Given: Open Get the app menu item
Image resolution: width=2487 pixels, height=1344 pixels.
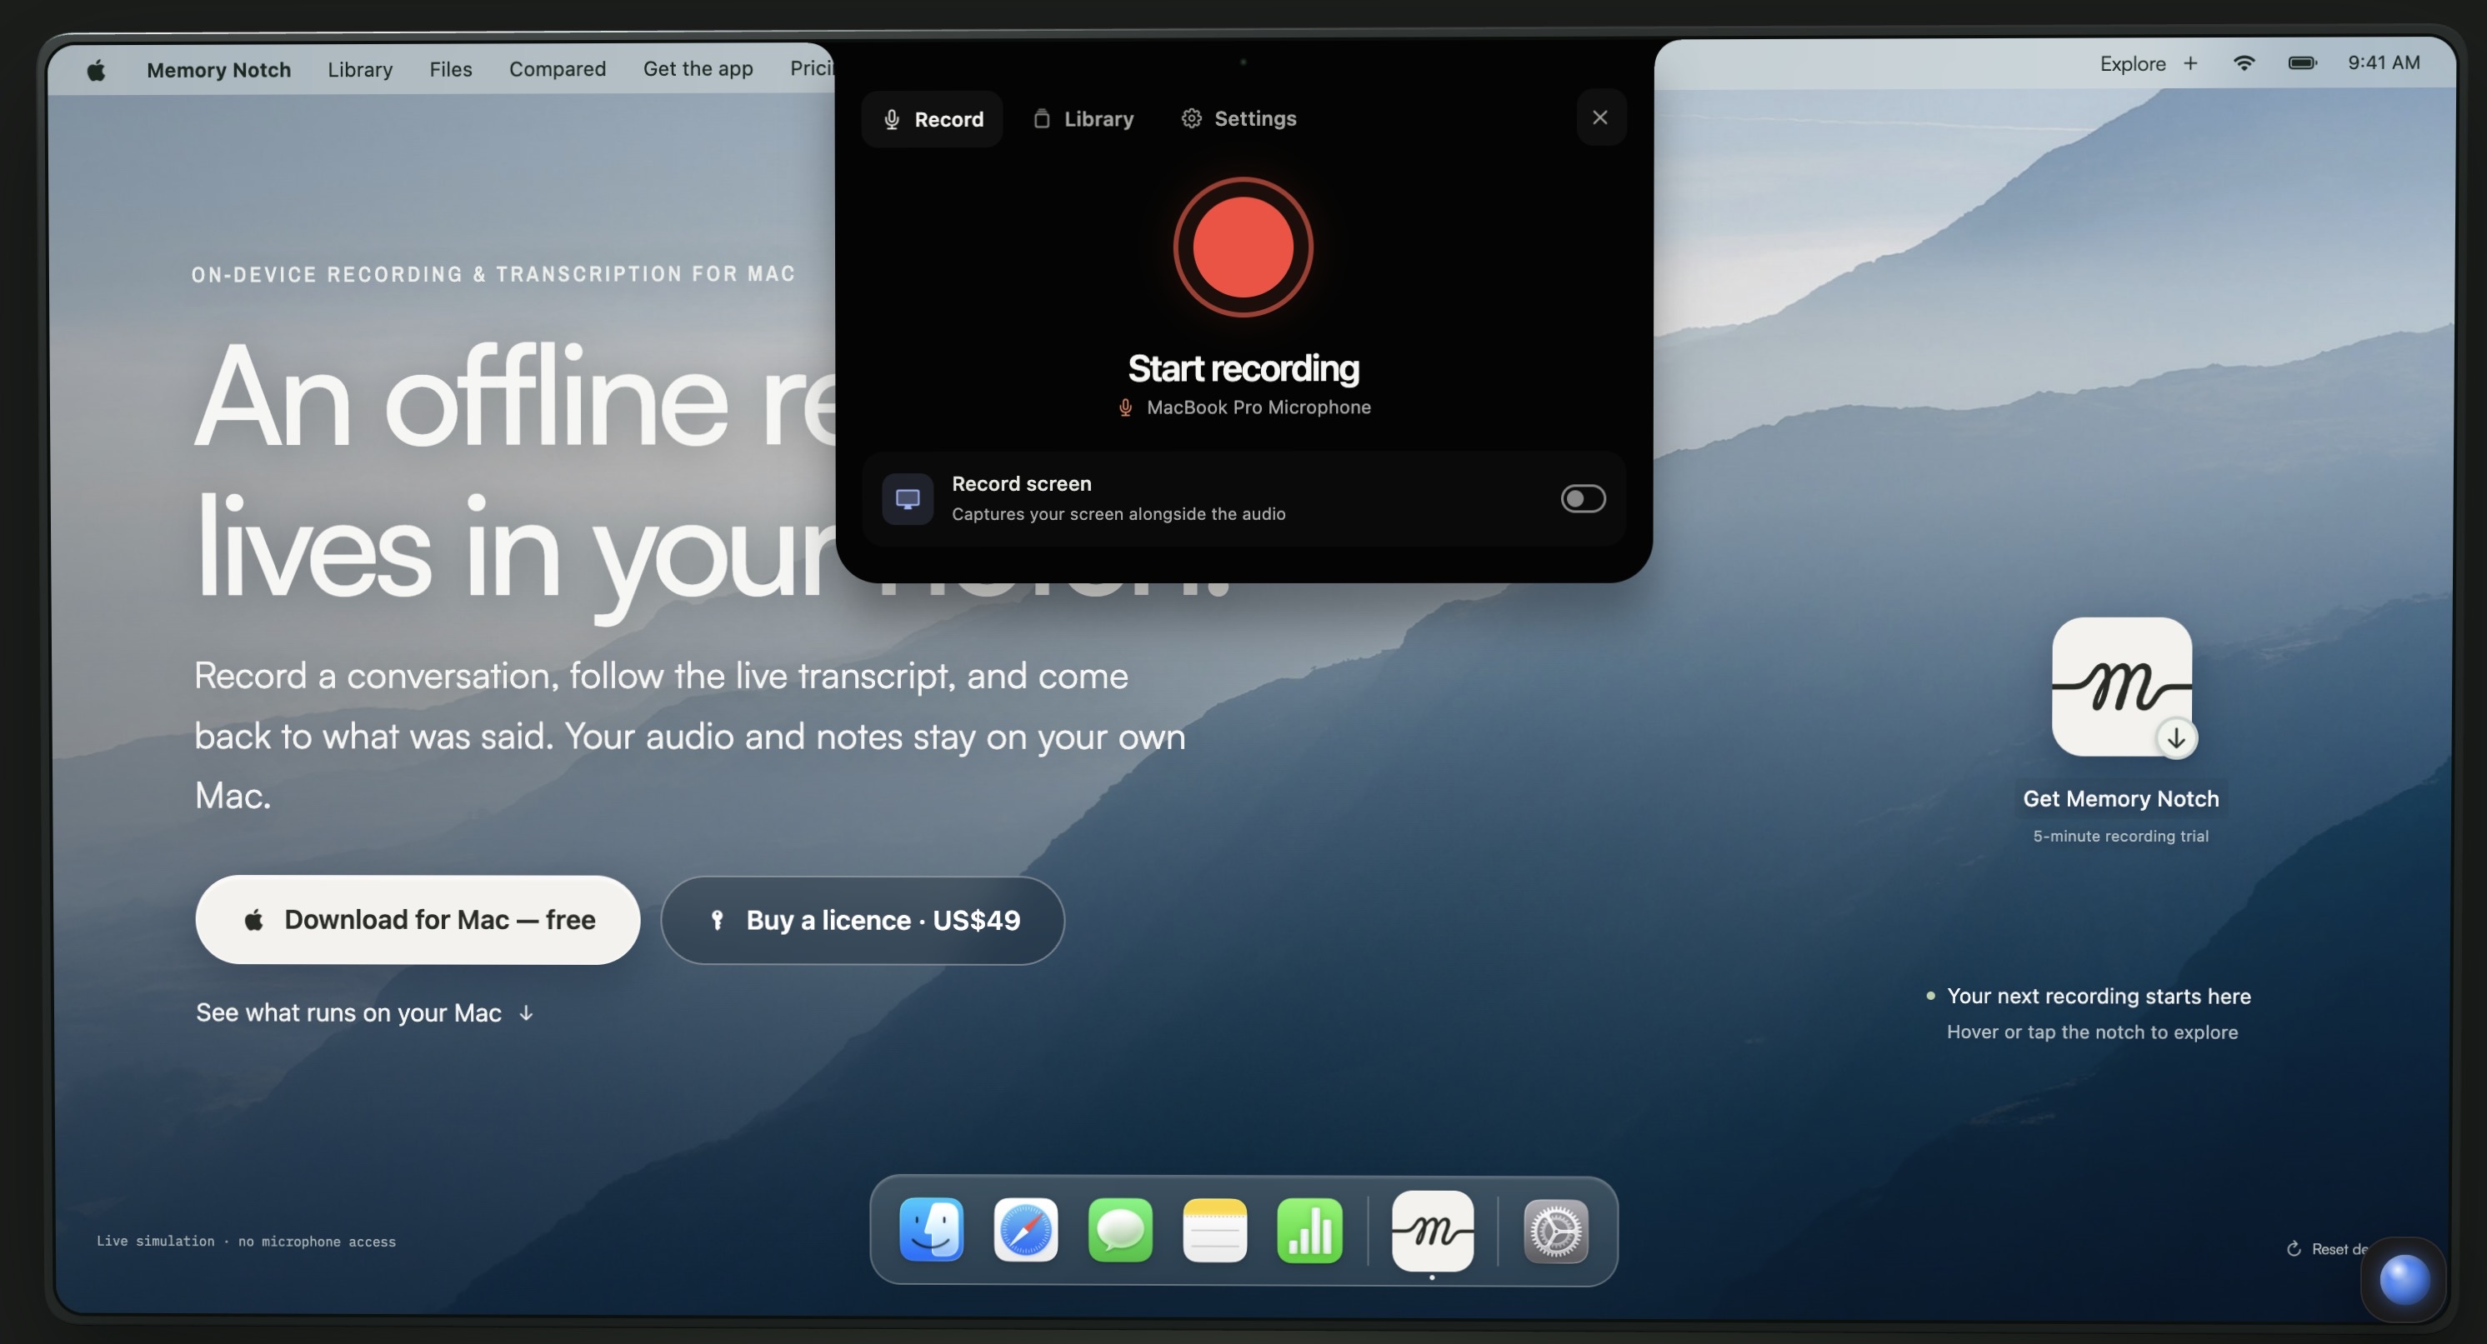Looking at the screenshot, I should point(697,68).
